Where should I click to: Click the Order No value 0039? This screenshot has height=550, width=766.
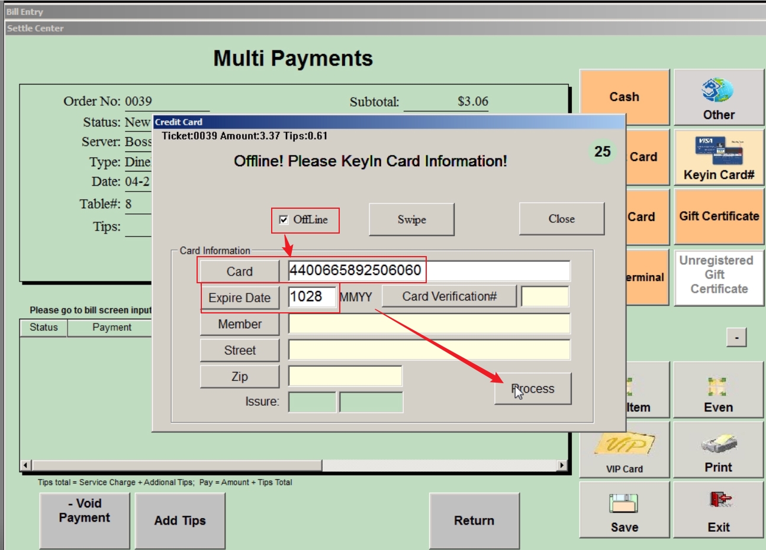click(x=138, y=101)
